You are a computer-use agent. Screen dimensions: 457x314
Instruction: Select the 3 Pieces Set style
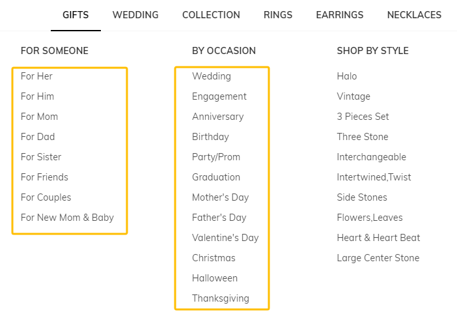(x=363, y=117)
